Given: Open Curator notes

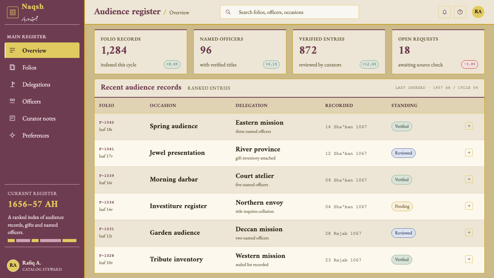Looking at the screenshot, I should coord(42,119).
